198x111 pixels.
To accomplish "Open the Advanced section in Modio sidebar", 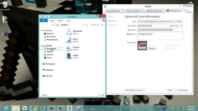I will coord(112,21).
